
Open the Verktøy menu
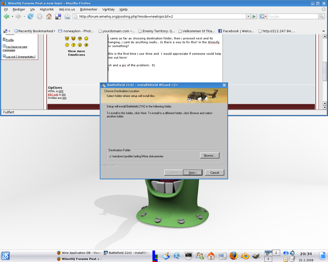[109, 9]
